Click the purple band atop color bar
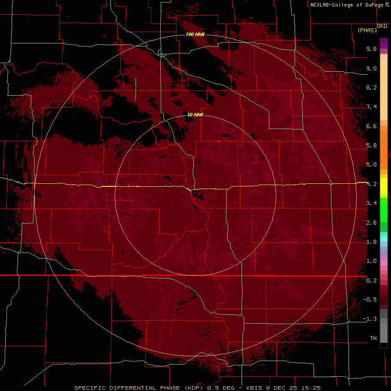The width and height of the screenshot is (391, 391). pos(384,44)
